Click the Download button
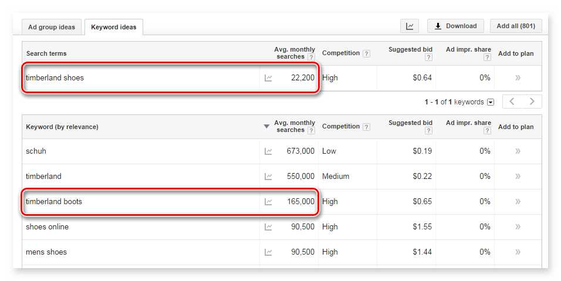The width and height of the screenshot is (561, 281). (x=455, y=26)
